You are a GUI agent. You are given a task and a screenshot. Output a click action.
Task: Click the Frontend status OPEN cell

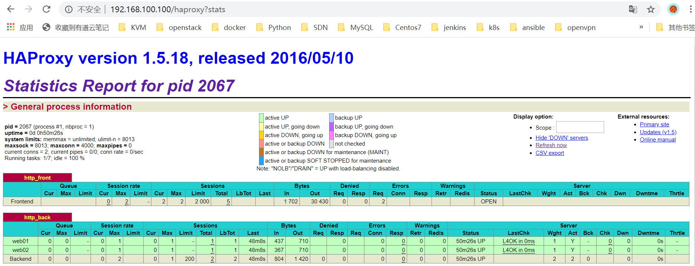point(489,202)
